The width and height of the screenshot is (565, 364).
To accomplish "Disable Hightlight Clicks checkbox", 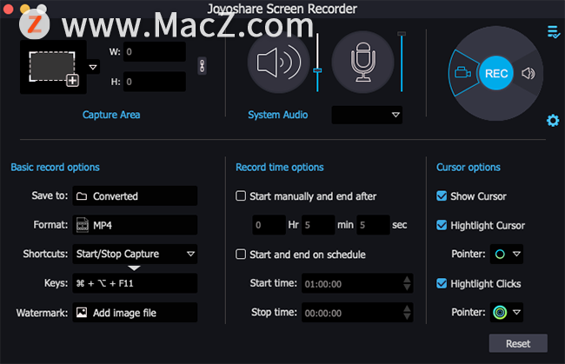I will [442, 283].
